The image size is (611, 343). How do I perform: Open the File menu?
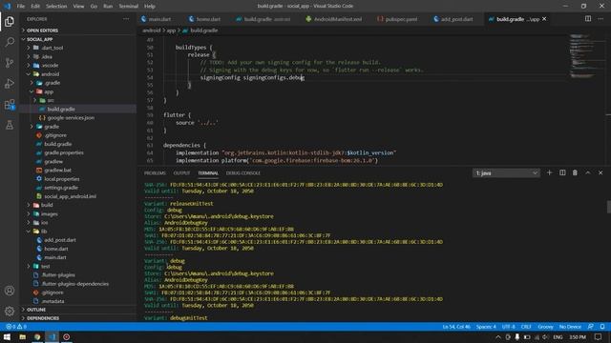point(21,7)
